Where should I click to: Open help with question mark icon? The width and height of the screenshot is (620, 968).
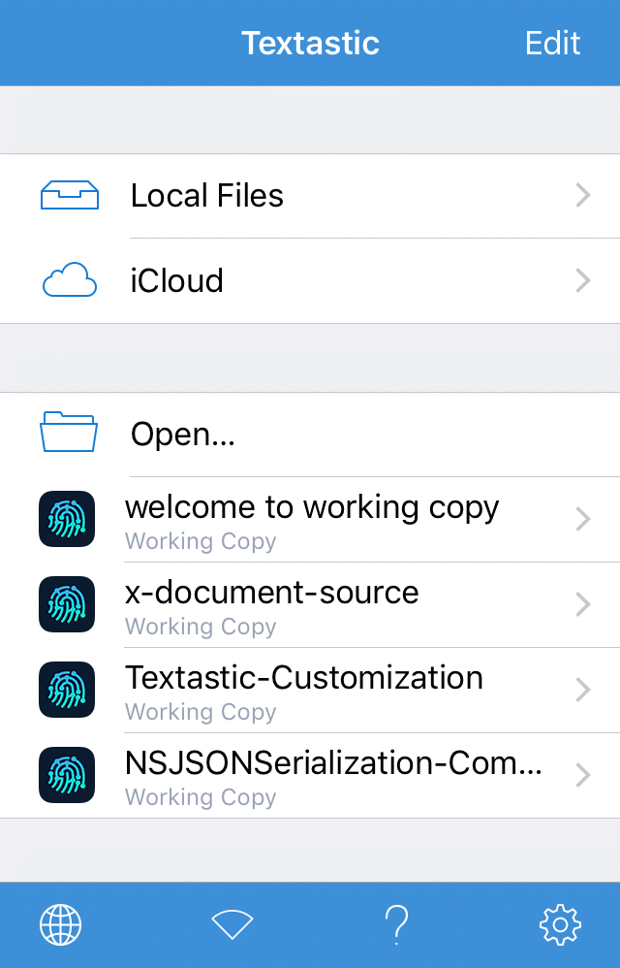[x=396, y=924]
